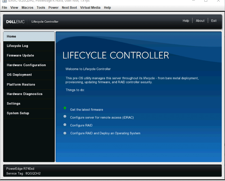Open the Help menu in menu bar
Image resolution: width=225 pixels, height=181 pixels.
click(107, 8)
